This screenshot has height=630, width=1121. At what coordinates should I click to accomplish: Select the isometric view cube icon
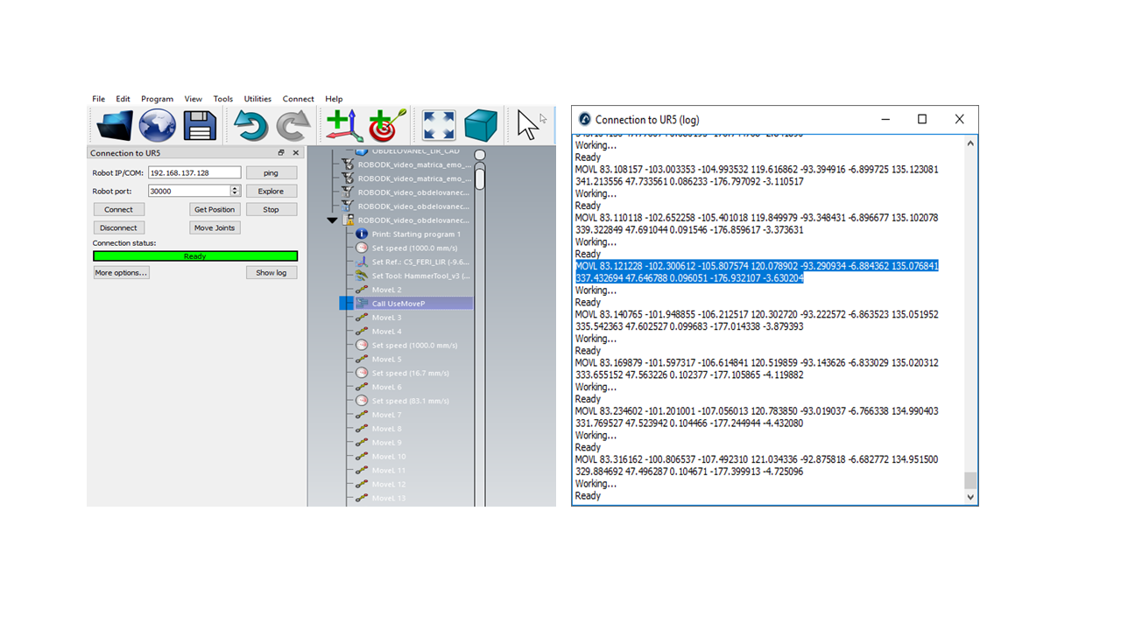click(481, 126)
